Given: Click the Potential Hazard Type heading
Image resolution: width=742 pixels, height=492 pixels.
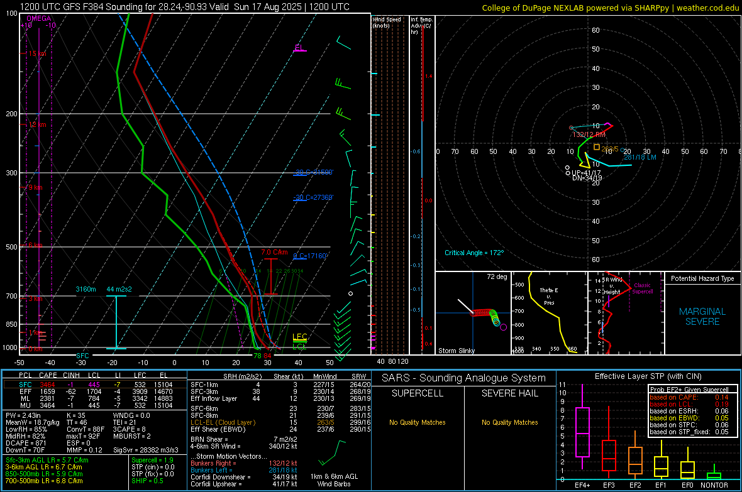Looking at the screenshot, I should click(x=702, y=278).
